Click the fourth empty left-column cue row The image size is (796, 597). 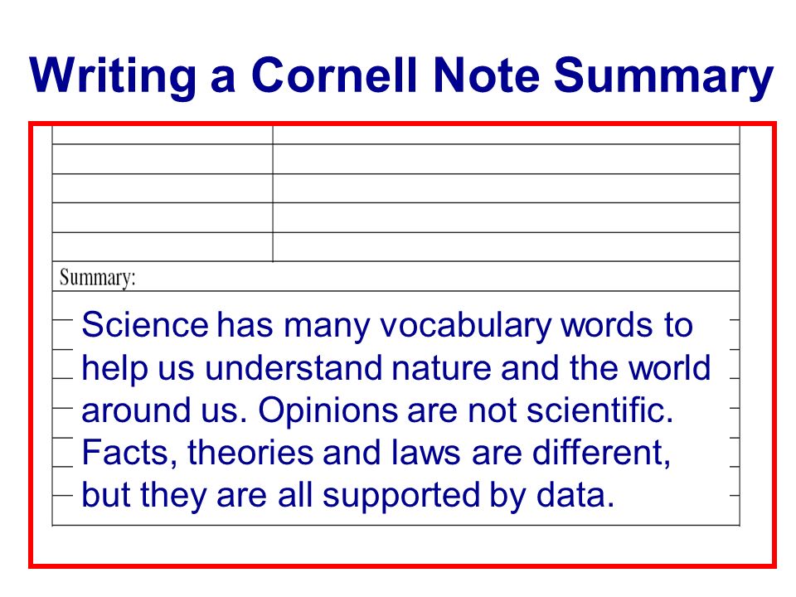pos(163,218)
